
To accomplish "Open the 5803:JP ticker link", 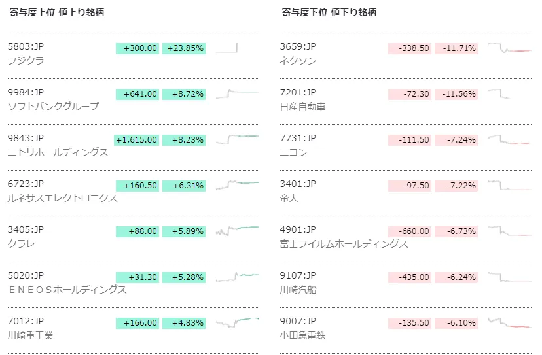I will coord(26,47).
